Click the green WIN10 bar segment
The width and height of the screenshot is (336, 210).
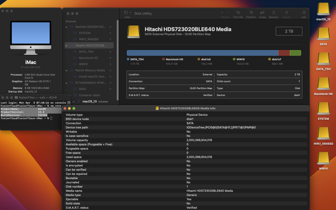(x=295, y=53)
